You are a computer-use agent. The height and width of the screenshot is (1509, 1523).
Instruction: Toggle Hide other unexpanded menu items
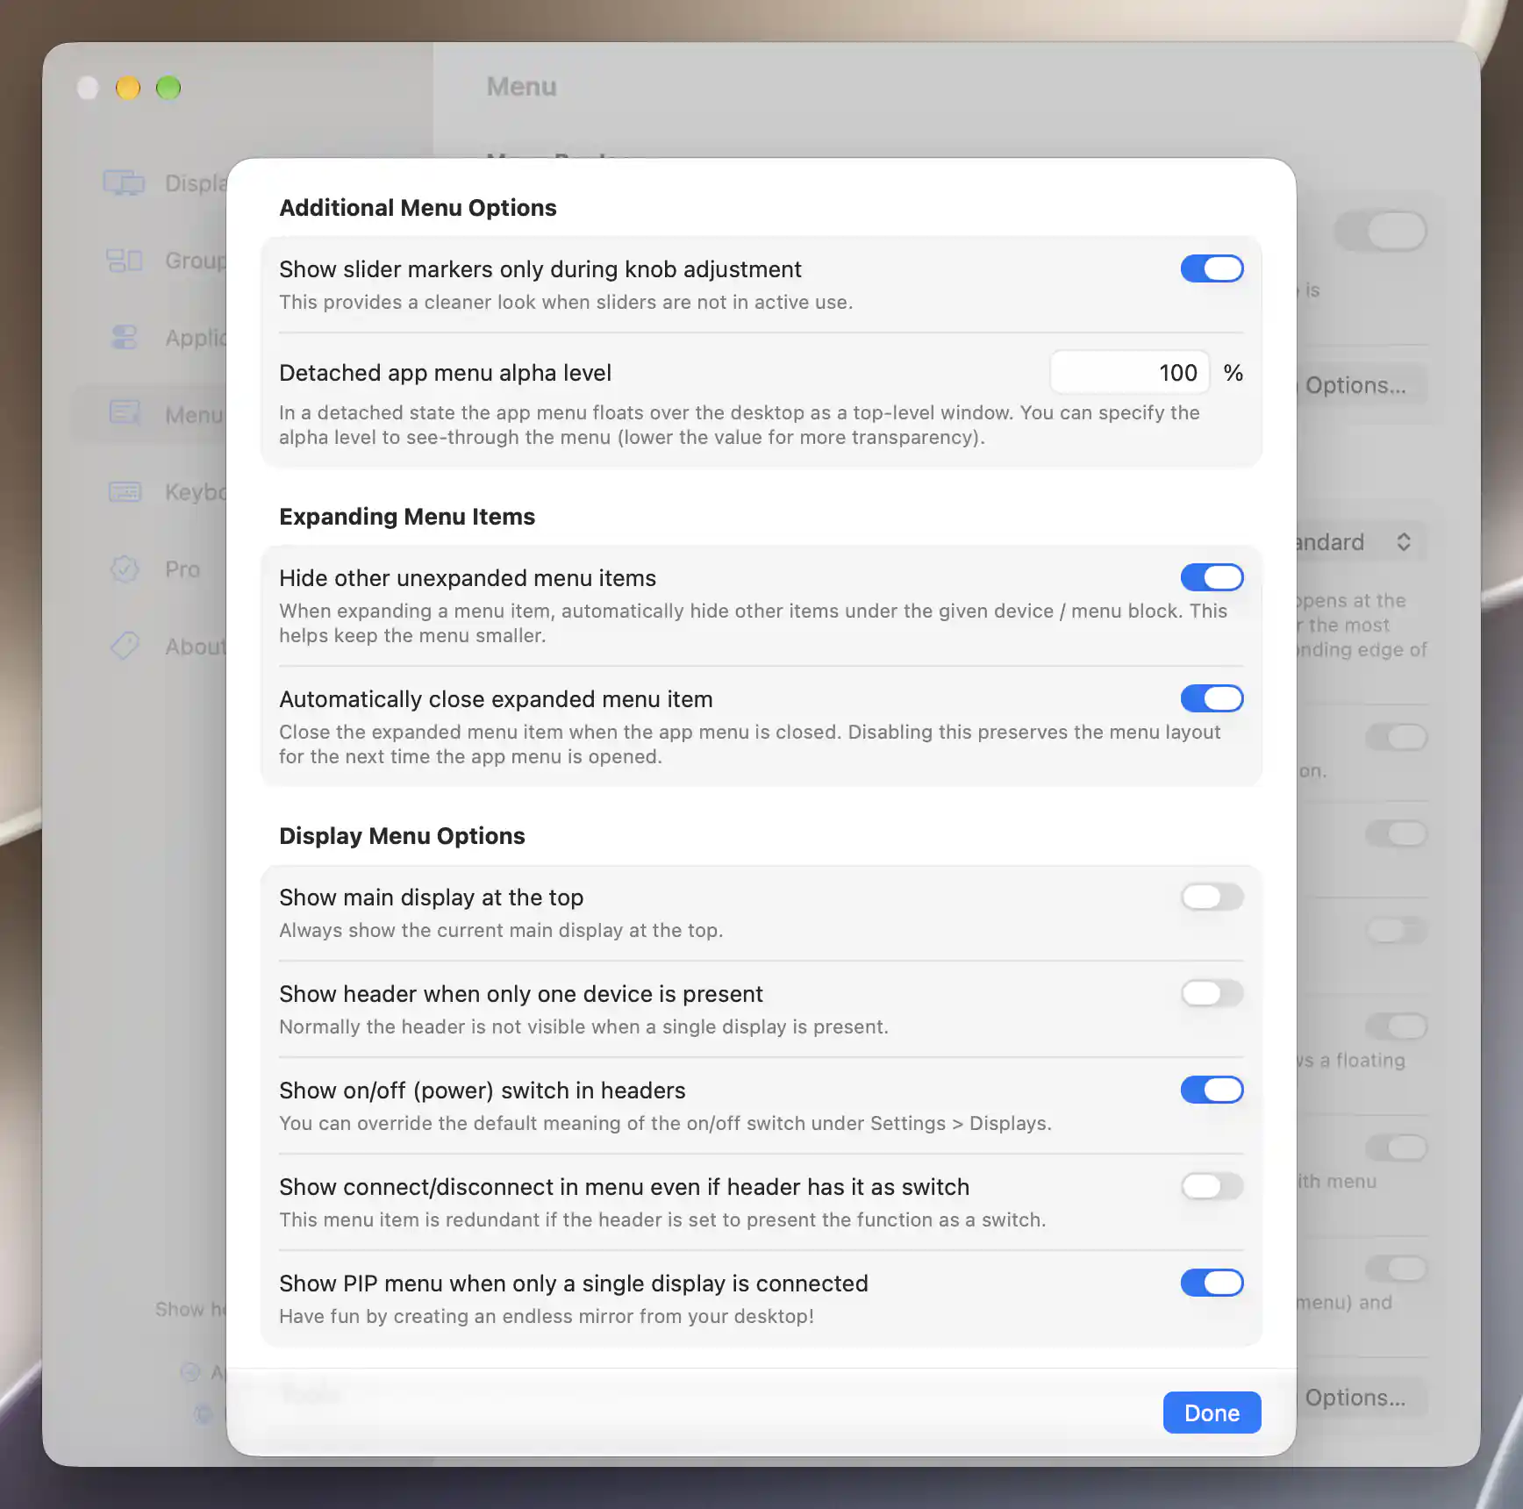[x=1212, y=577]
